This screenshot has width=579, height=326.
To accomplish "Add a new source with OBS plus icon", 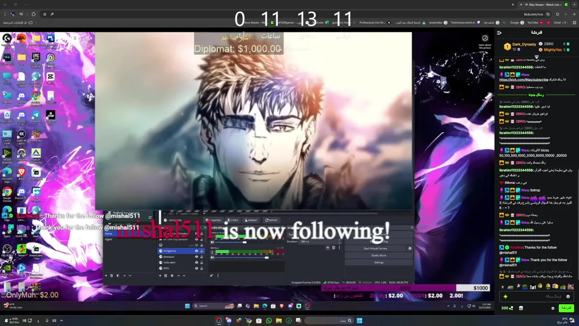I will click(x=160, y=275).
